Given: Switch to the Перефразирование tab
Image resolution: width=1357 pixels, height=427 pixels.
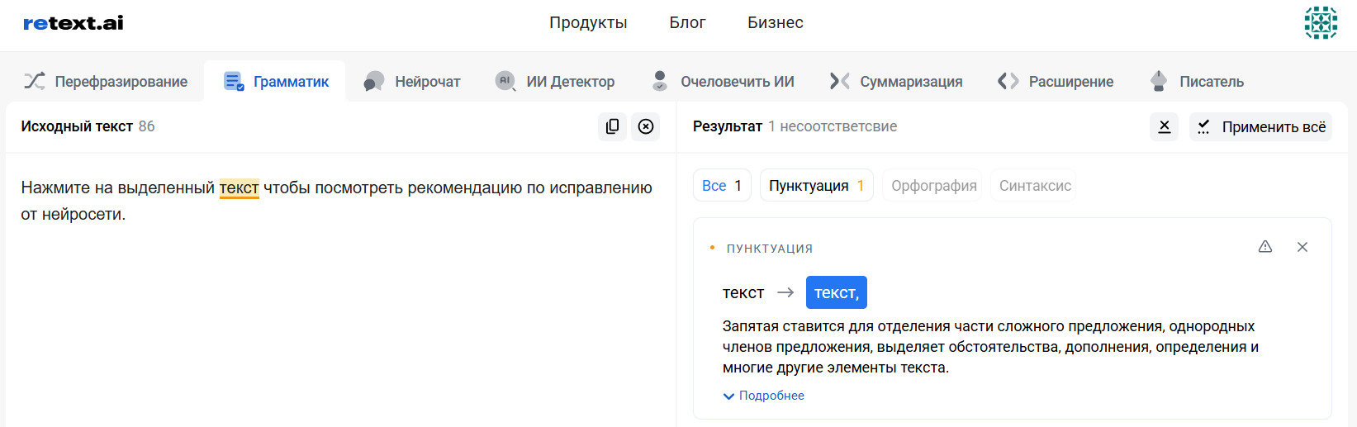Looking at the screenshot, I should tap(105, 81).
